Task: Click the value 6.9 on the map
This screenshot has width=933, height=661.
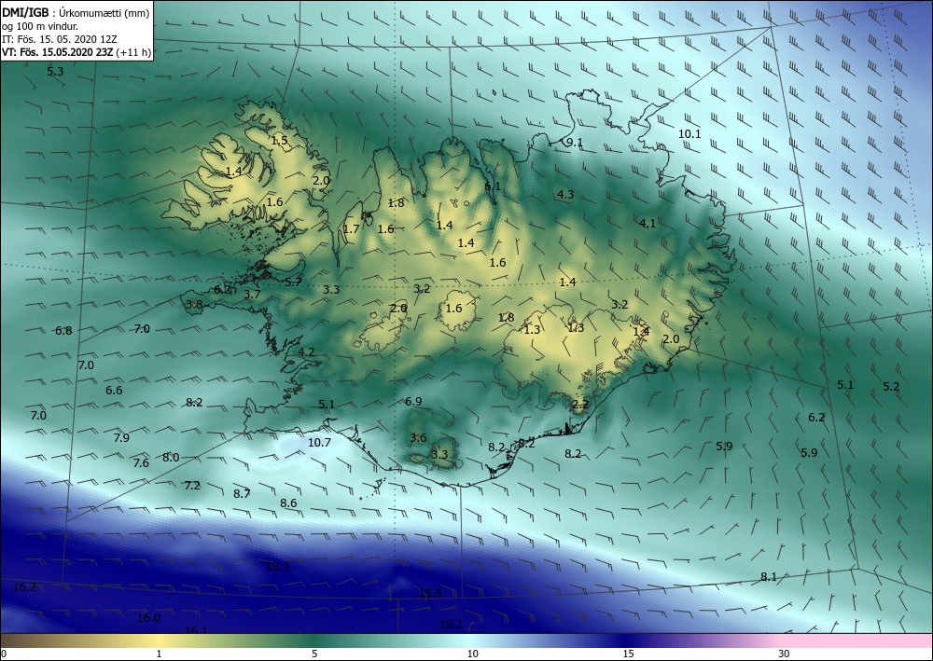Action: click(413, 401)
